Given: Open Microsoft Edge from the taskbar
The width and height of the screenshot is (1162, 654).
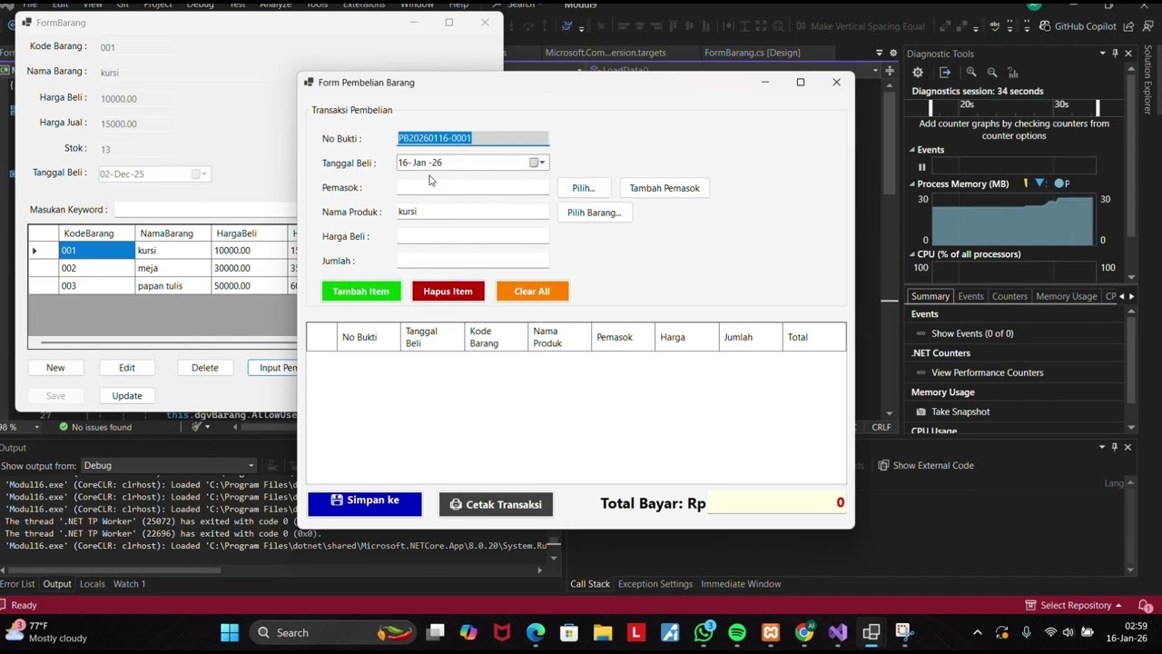Looking at the screenshot, I should [x=536, y=632].
